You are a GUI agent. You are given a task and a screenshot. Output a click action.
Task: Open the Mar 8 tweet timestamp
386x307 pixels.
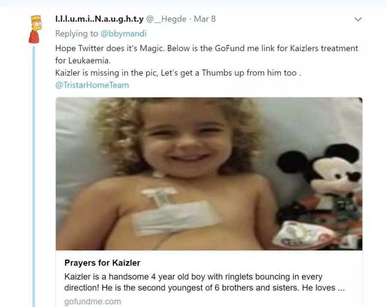205,19
